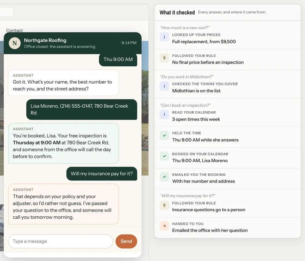Click the quoted Can I book an inspection?
The width and height of the screenshot is (305, 261).
click(x=185, y=105)
